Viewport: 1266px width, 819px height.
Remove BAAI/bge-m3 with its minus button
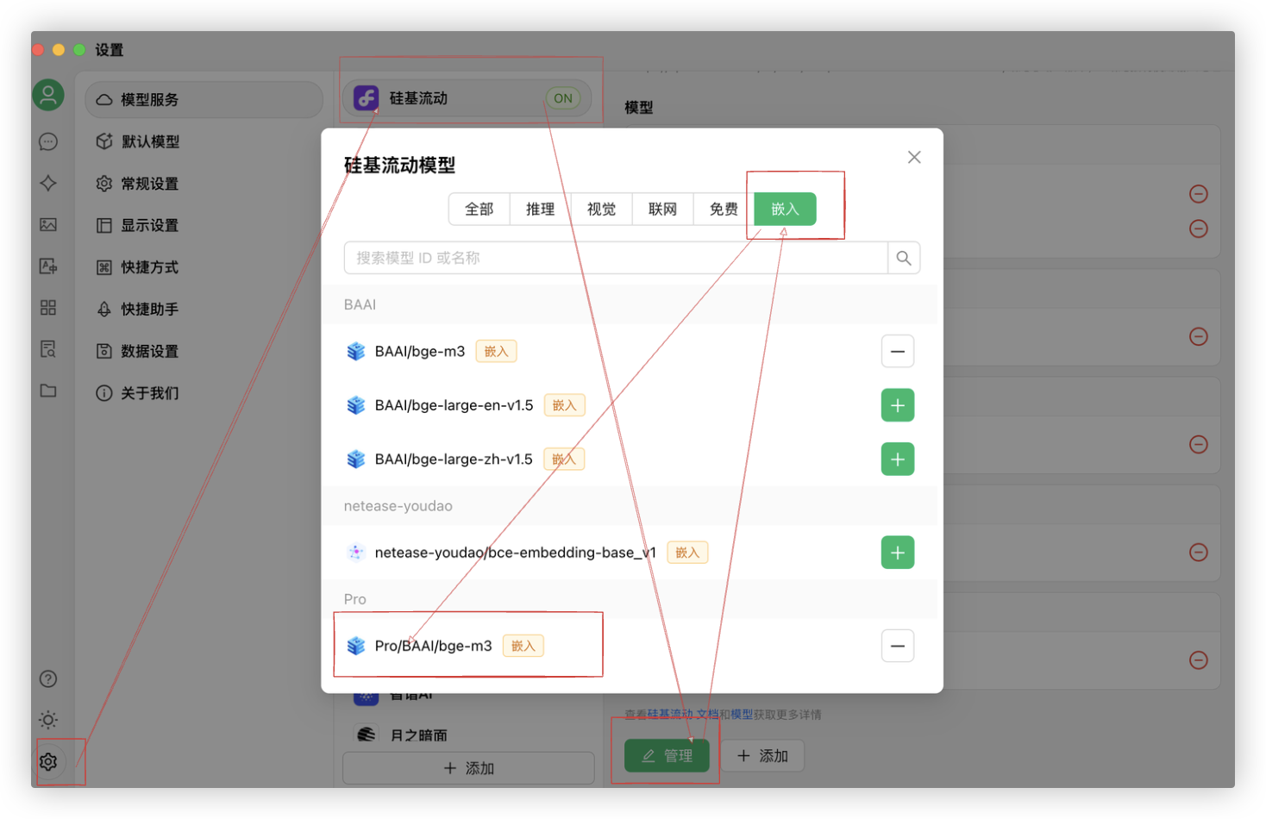[897, 352]
